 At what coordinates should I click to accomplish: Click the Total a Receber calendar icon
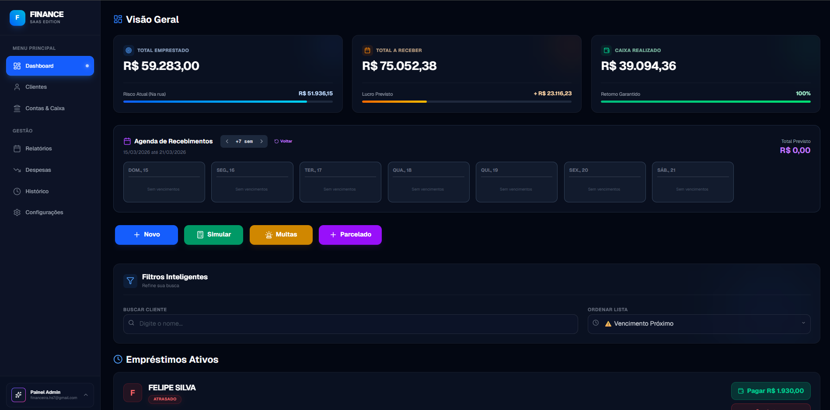coord(367,50)
